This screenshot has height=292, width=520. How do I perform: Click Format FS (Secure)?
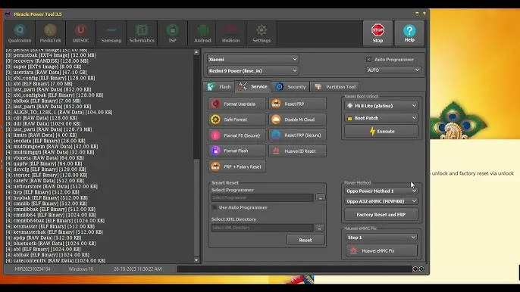pos(237,135)
